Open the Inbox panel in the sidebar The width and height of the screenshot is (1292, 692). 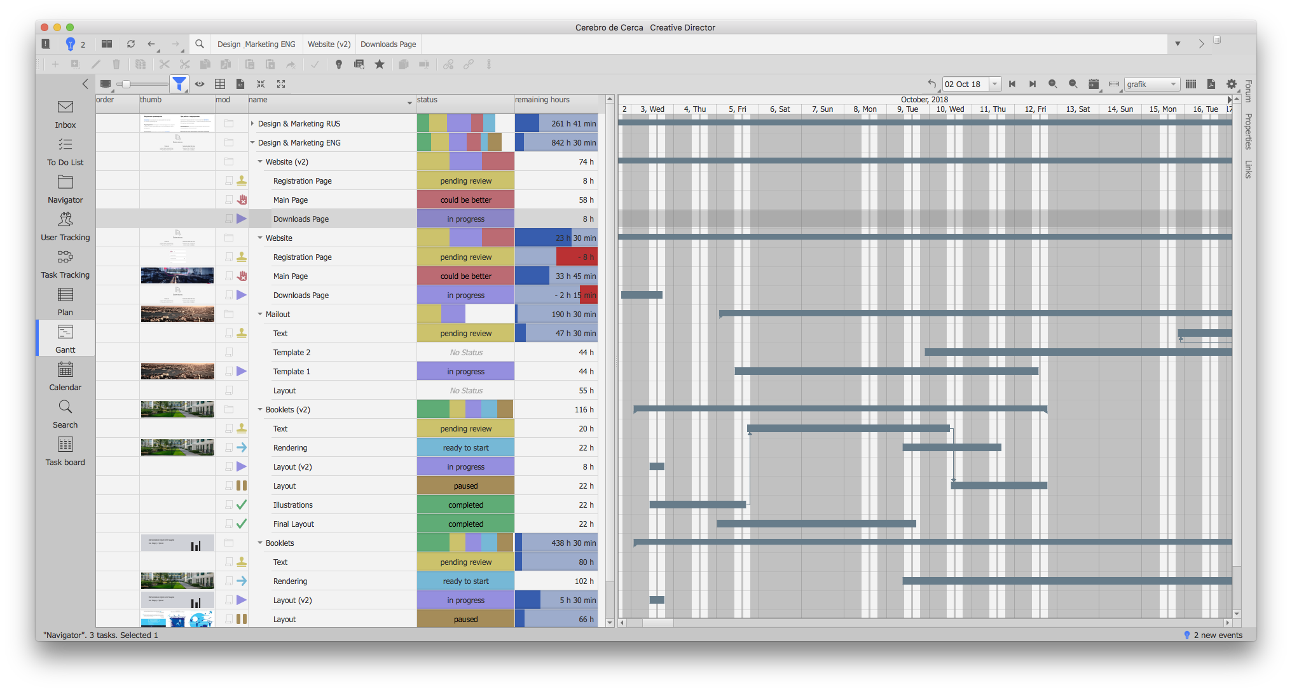coord(65,114)
